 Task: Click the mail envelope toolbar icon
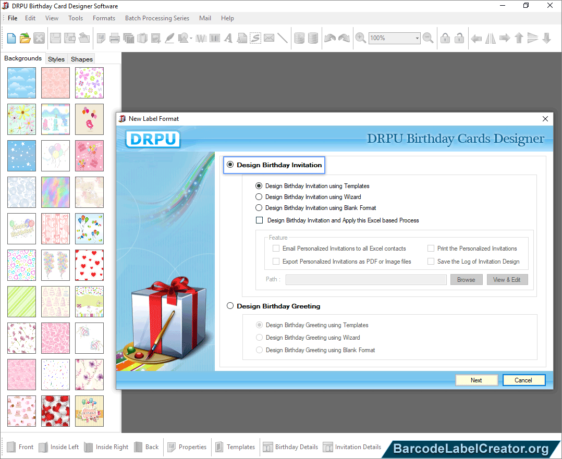point(269,38)
